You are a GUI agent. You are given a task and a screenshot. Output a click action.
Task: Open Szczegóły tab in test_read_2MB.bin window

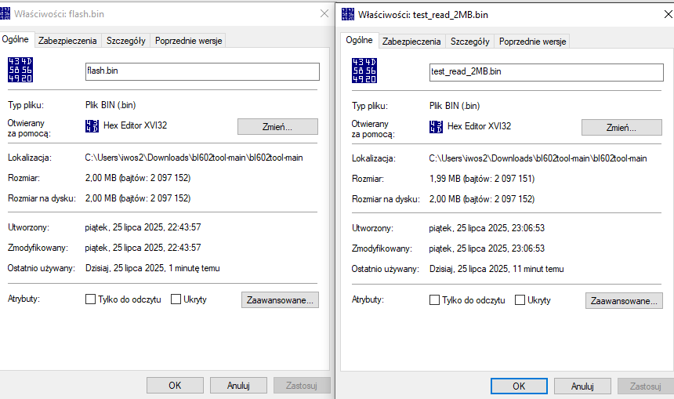point(469,42)
